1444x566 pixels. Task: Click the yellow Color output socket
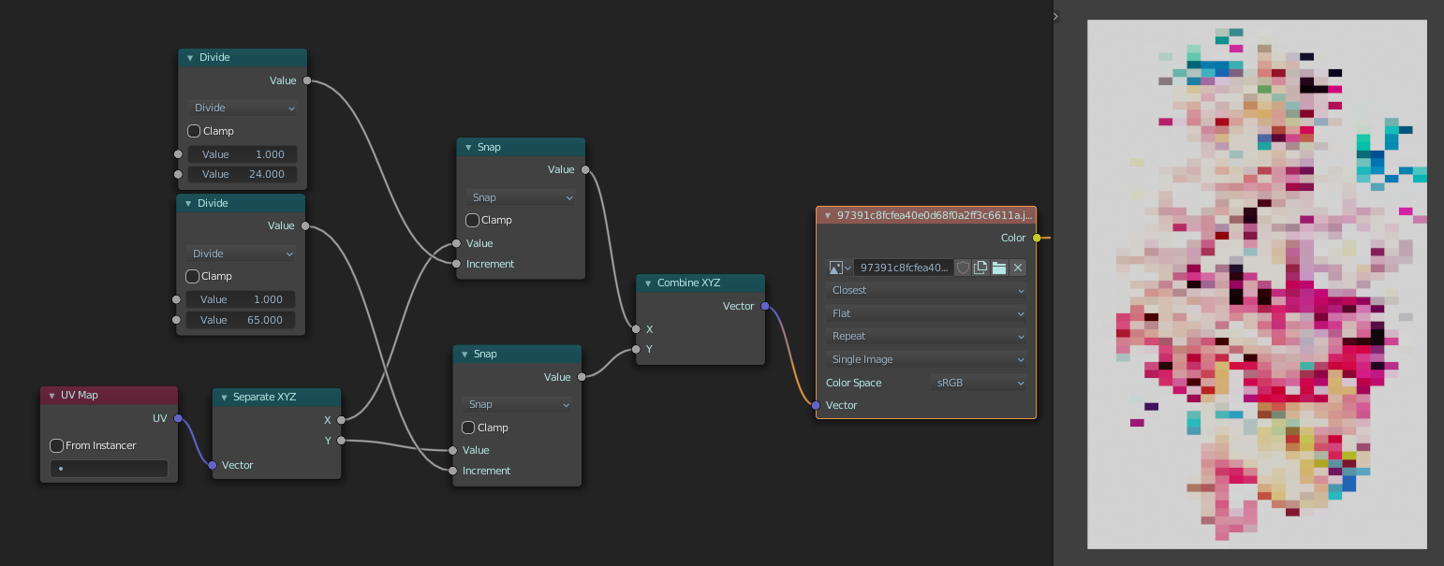click(1037, 238)
